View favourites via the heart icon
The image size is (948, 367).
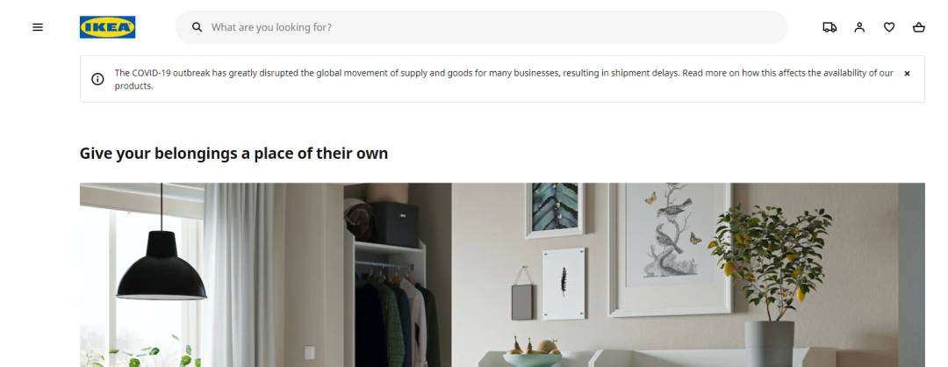pos(888,27)
